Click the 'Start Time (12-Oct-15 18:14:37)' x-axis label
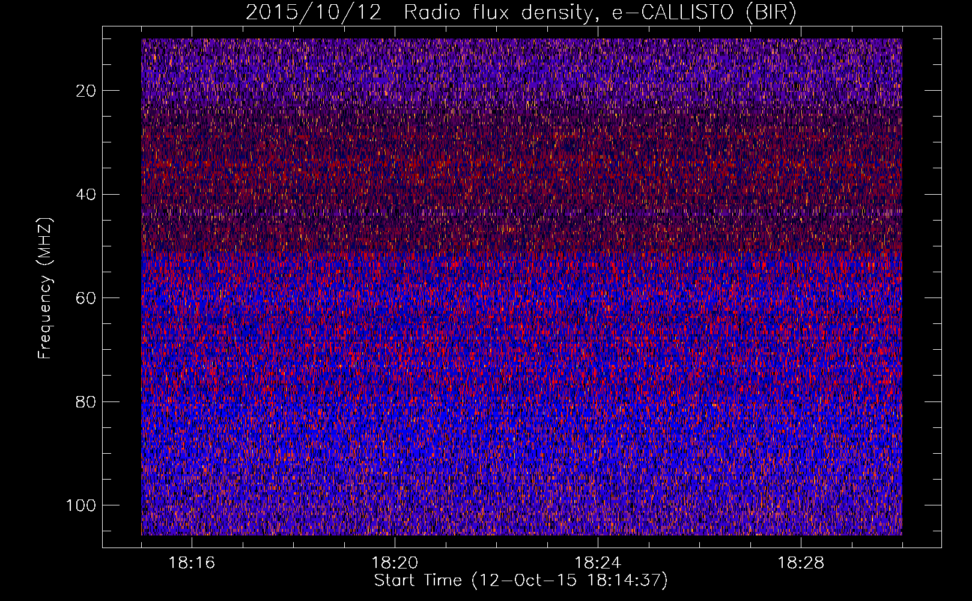Screen dimensions: 972x601 point(521,581)
